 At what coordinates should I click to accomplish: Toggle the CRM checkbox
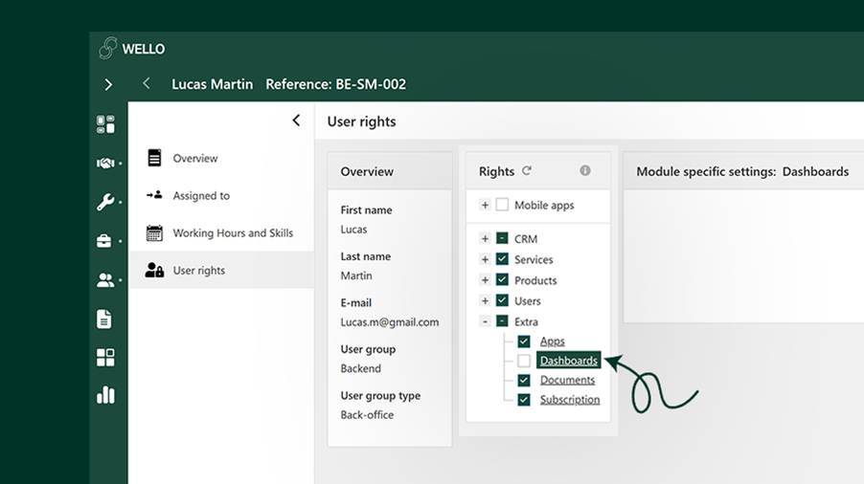[502, 238]
